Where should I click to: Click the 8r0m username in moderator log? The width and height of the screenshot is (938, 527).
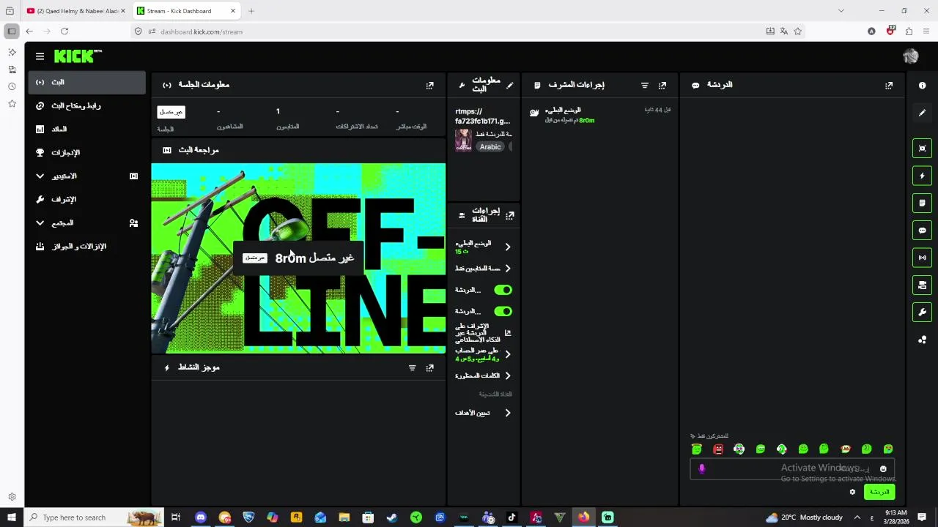586,121
